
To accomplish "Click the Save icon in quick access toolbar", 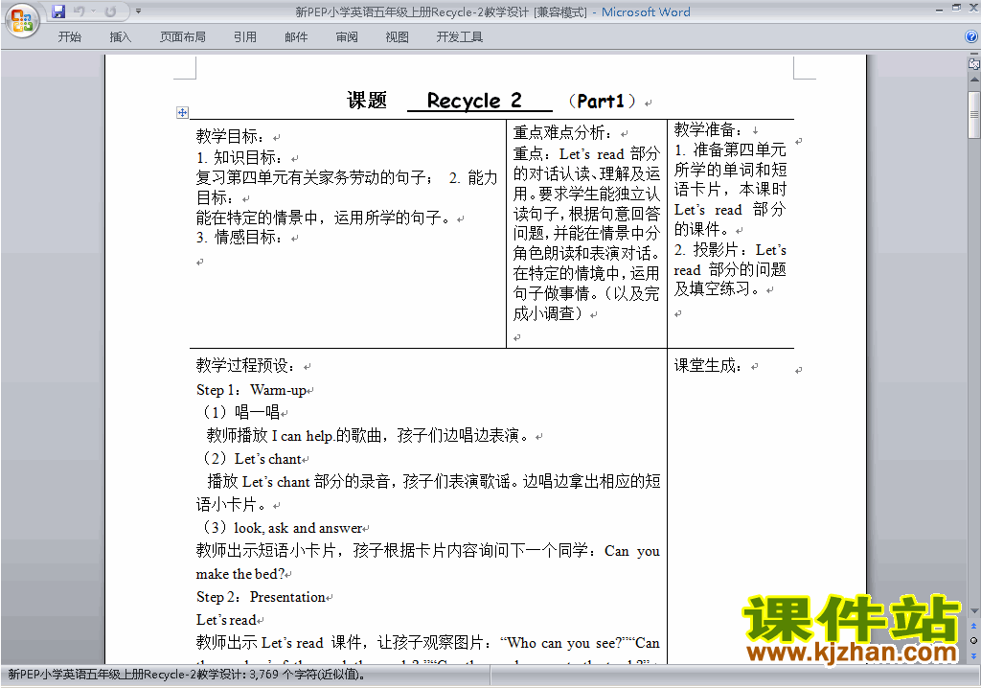I will click(58, 11).
